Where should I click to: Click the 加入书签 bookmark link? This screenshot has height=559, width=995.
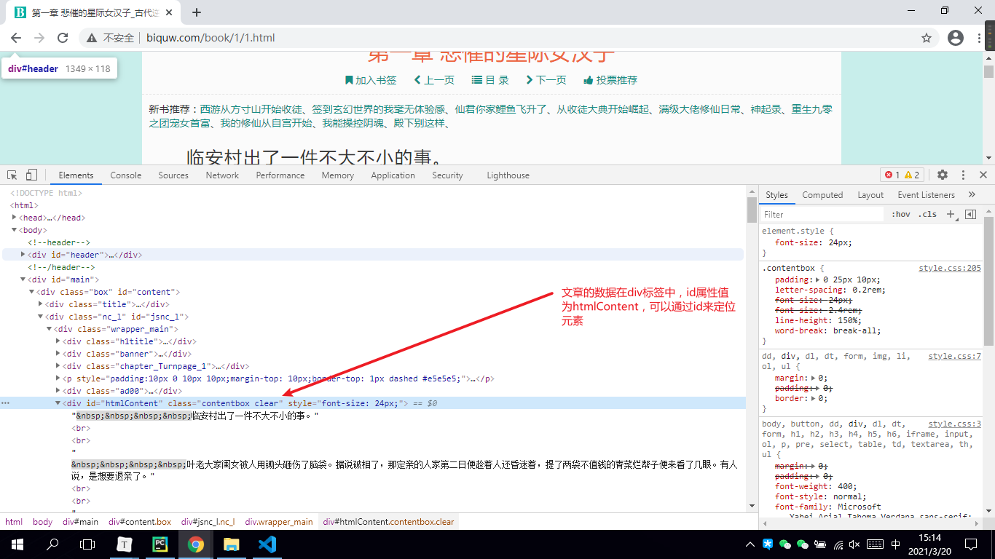[371, 80]
